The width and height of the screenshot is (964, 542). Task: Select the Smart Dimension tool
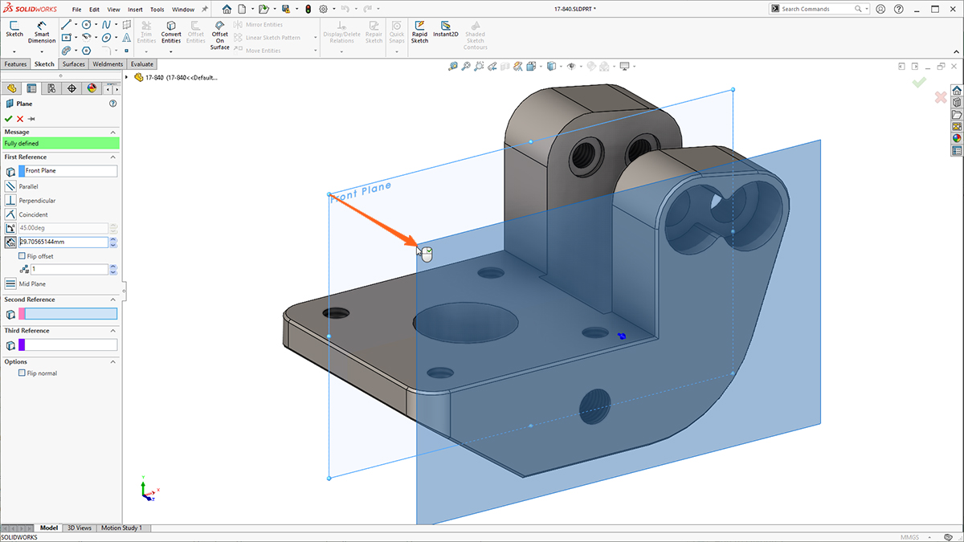point(40,32)
